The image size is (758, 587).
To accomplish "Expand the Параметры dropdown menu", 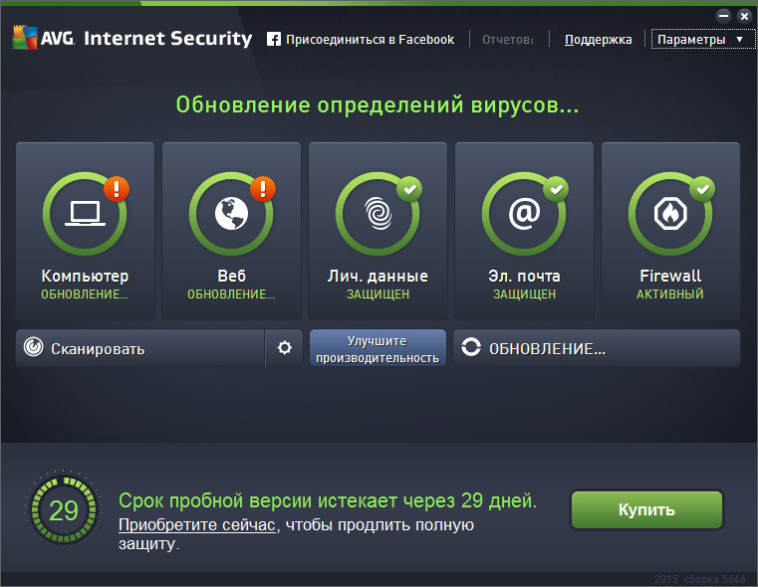I will 701,40.
